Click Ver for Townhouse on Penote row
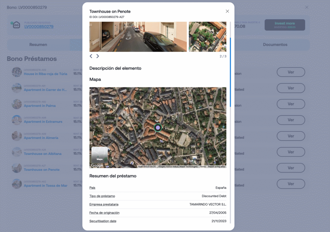Screen dimensions: 330x232 pos(291,168)
